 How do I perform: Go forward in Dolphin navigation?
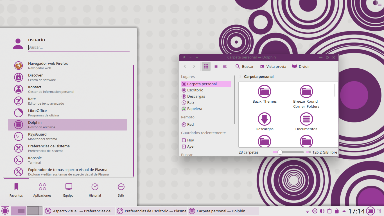pos(194,66)
